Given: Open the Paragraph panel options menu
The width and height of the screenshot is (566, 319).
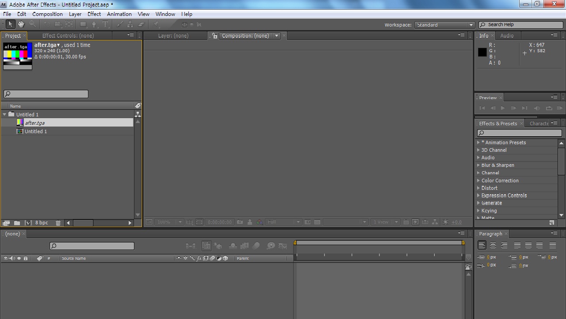Looking at the screenshot, I should (x=555, y=233).
